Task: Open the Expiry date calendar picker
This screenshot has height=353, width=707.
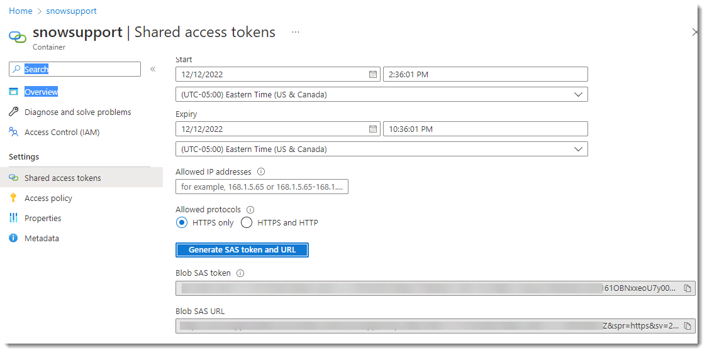Action: coord(373,129)
